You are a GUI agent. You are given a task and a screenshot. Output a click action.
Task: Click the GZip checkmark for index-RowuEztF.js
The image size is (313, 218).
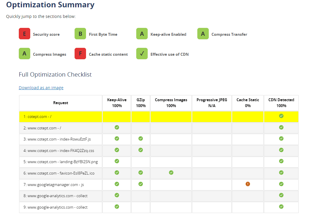(x=141, y=138)
